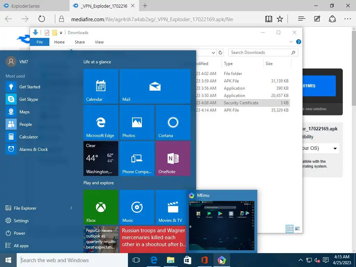Screen dimensions: 356x267
Task: Launch the OneNote tile
Action: [173, 159]
